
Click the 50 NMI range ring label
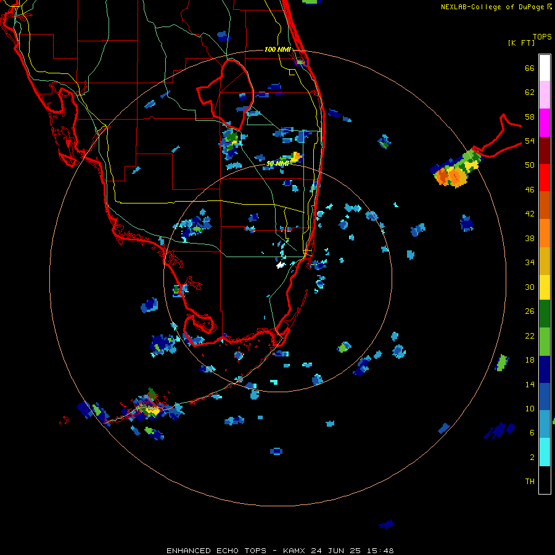click(277, 163)
